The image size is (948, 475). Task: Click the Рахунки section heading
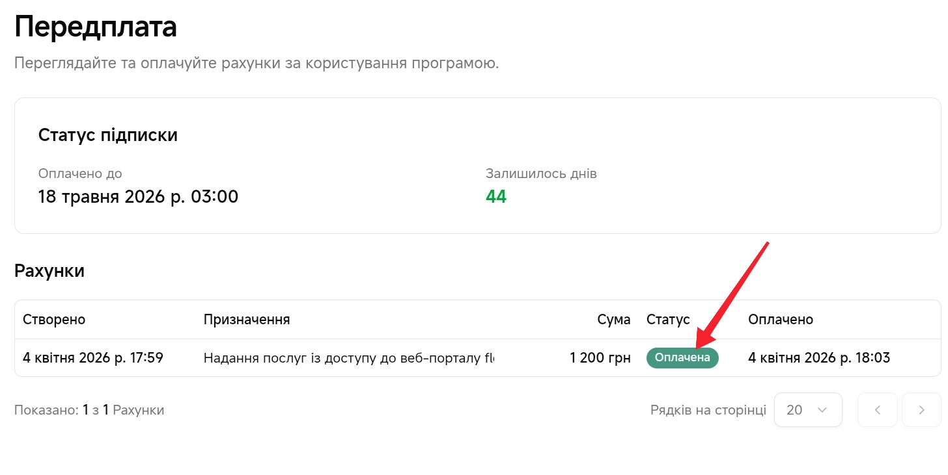[49, 271]
